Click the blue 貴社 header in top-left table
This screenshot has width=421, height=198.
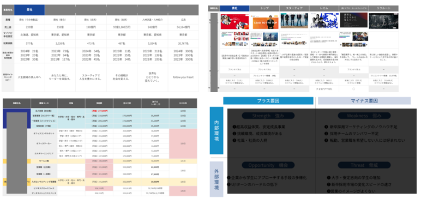pyautogui.click(x=29, y=10)
